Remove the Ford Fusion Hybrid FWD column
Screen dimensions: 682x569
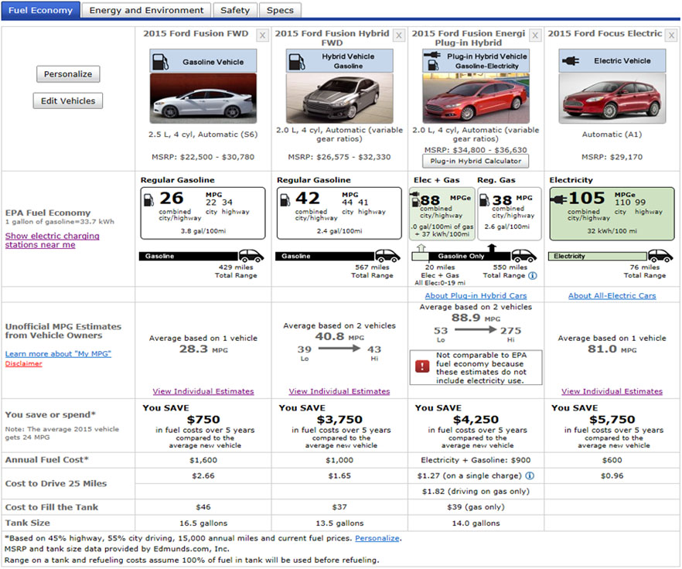click(x=398, y=36)
